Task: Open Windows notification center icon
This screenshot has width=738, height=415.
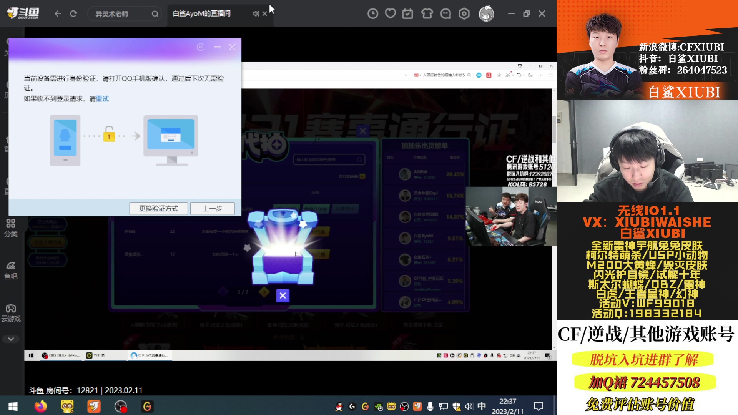Action: (x=539, y=406)
